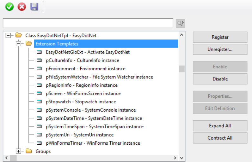Click the search magnifier button
Screen dimensions: 252x162
[180, 23]
